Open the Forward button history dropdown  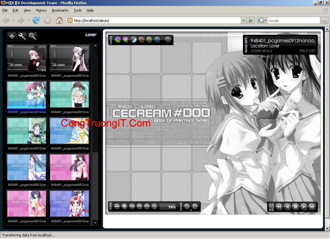pos(28,20)
